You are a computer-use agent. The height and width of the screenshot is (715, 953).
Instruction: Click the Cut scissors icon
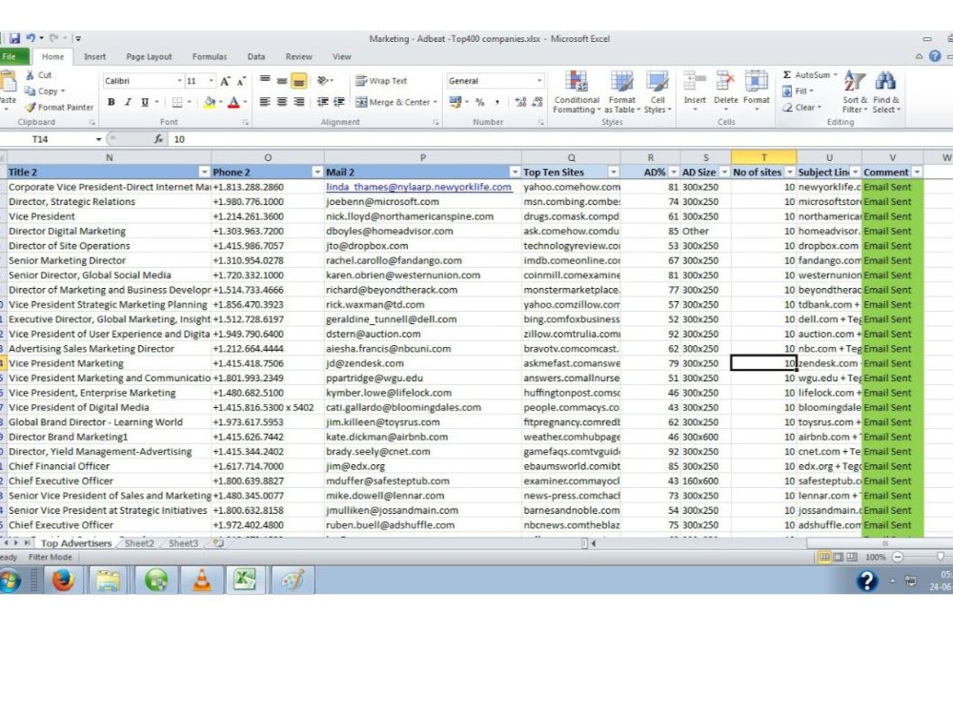coord(30,74)
